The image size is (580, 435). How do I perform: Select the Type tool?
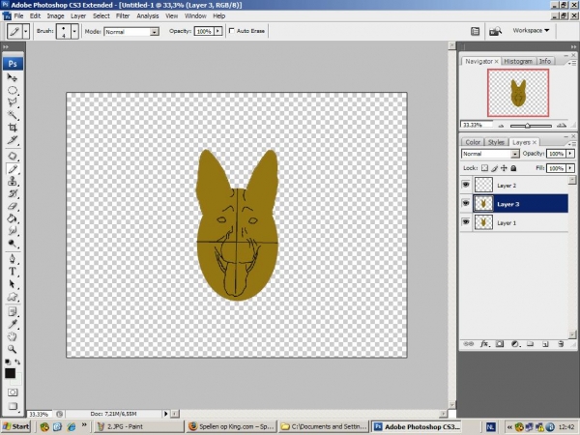13,271
